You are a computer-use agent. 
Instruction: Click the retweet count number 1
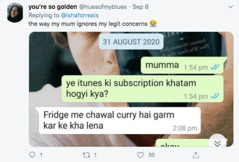click(x=95, y=155)
